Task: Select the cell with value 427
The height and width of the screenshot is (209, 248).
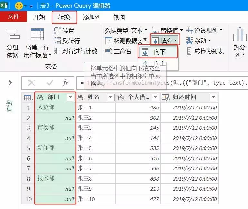Action: [138, 199]
